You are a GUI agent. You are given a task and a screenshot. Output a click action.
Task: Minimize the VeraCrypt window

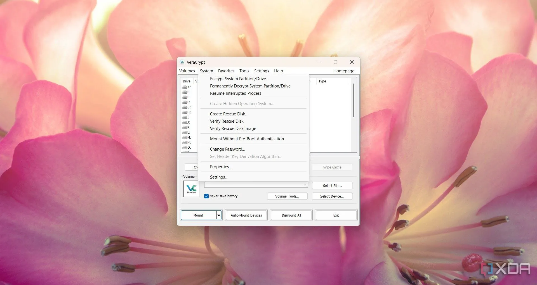pos(319,62)
